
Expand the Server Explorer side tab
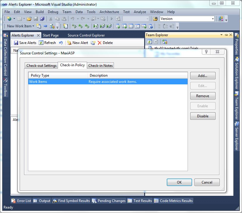coord(237,136)
